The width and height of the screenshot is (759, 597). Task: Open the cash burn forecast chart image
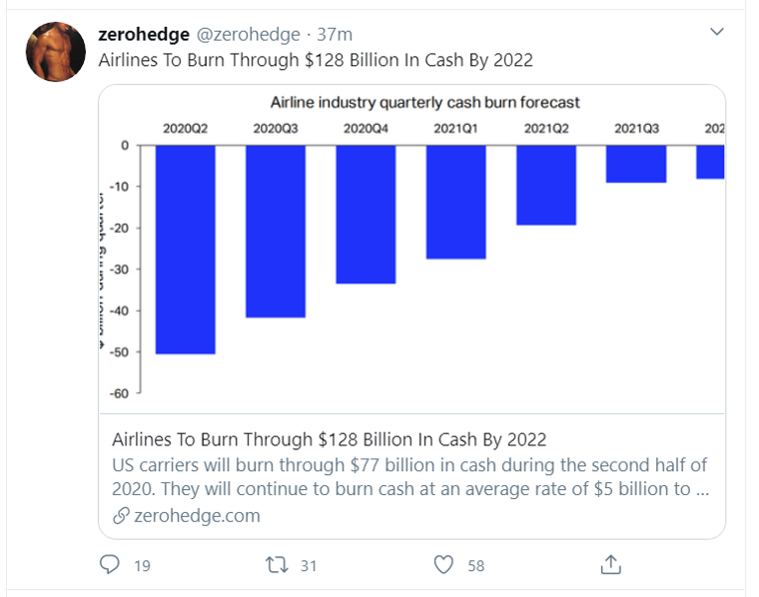click(411, 250)
